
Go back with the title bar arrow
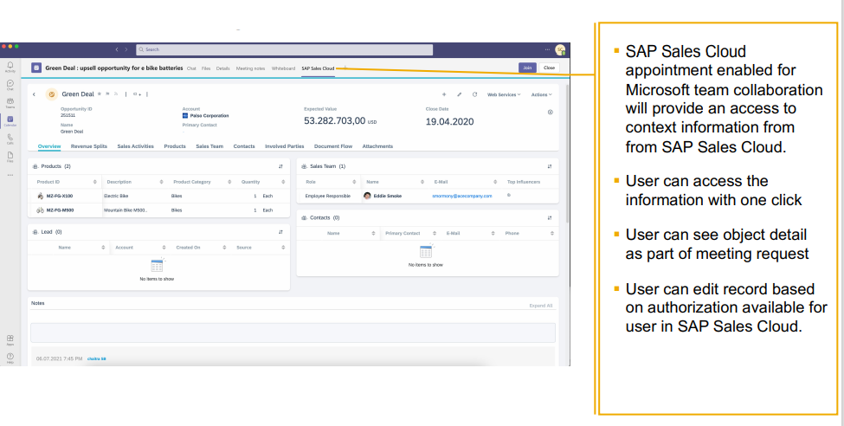tap(117, 49)
